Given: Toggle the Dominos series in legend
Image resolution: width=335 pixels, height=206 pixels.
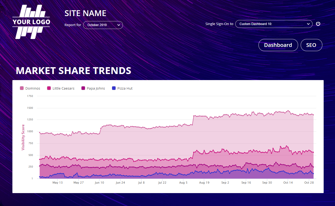Looking at the screenshot, I should pyautogui.click(x=30, y=89).
